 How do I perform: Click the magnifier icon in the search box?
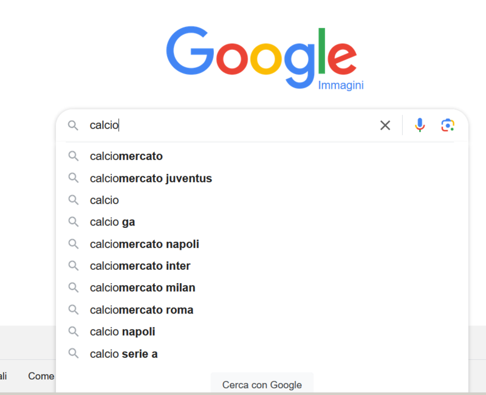pos(73,125)
